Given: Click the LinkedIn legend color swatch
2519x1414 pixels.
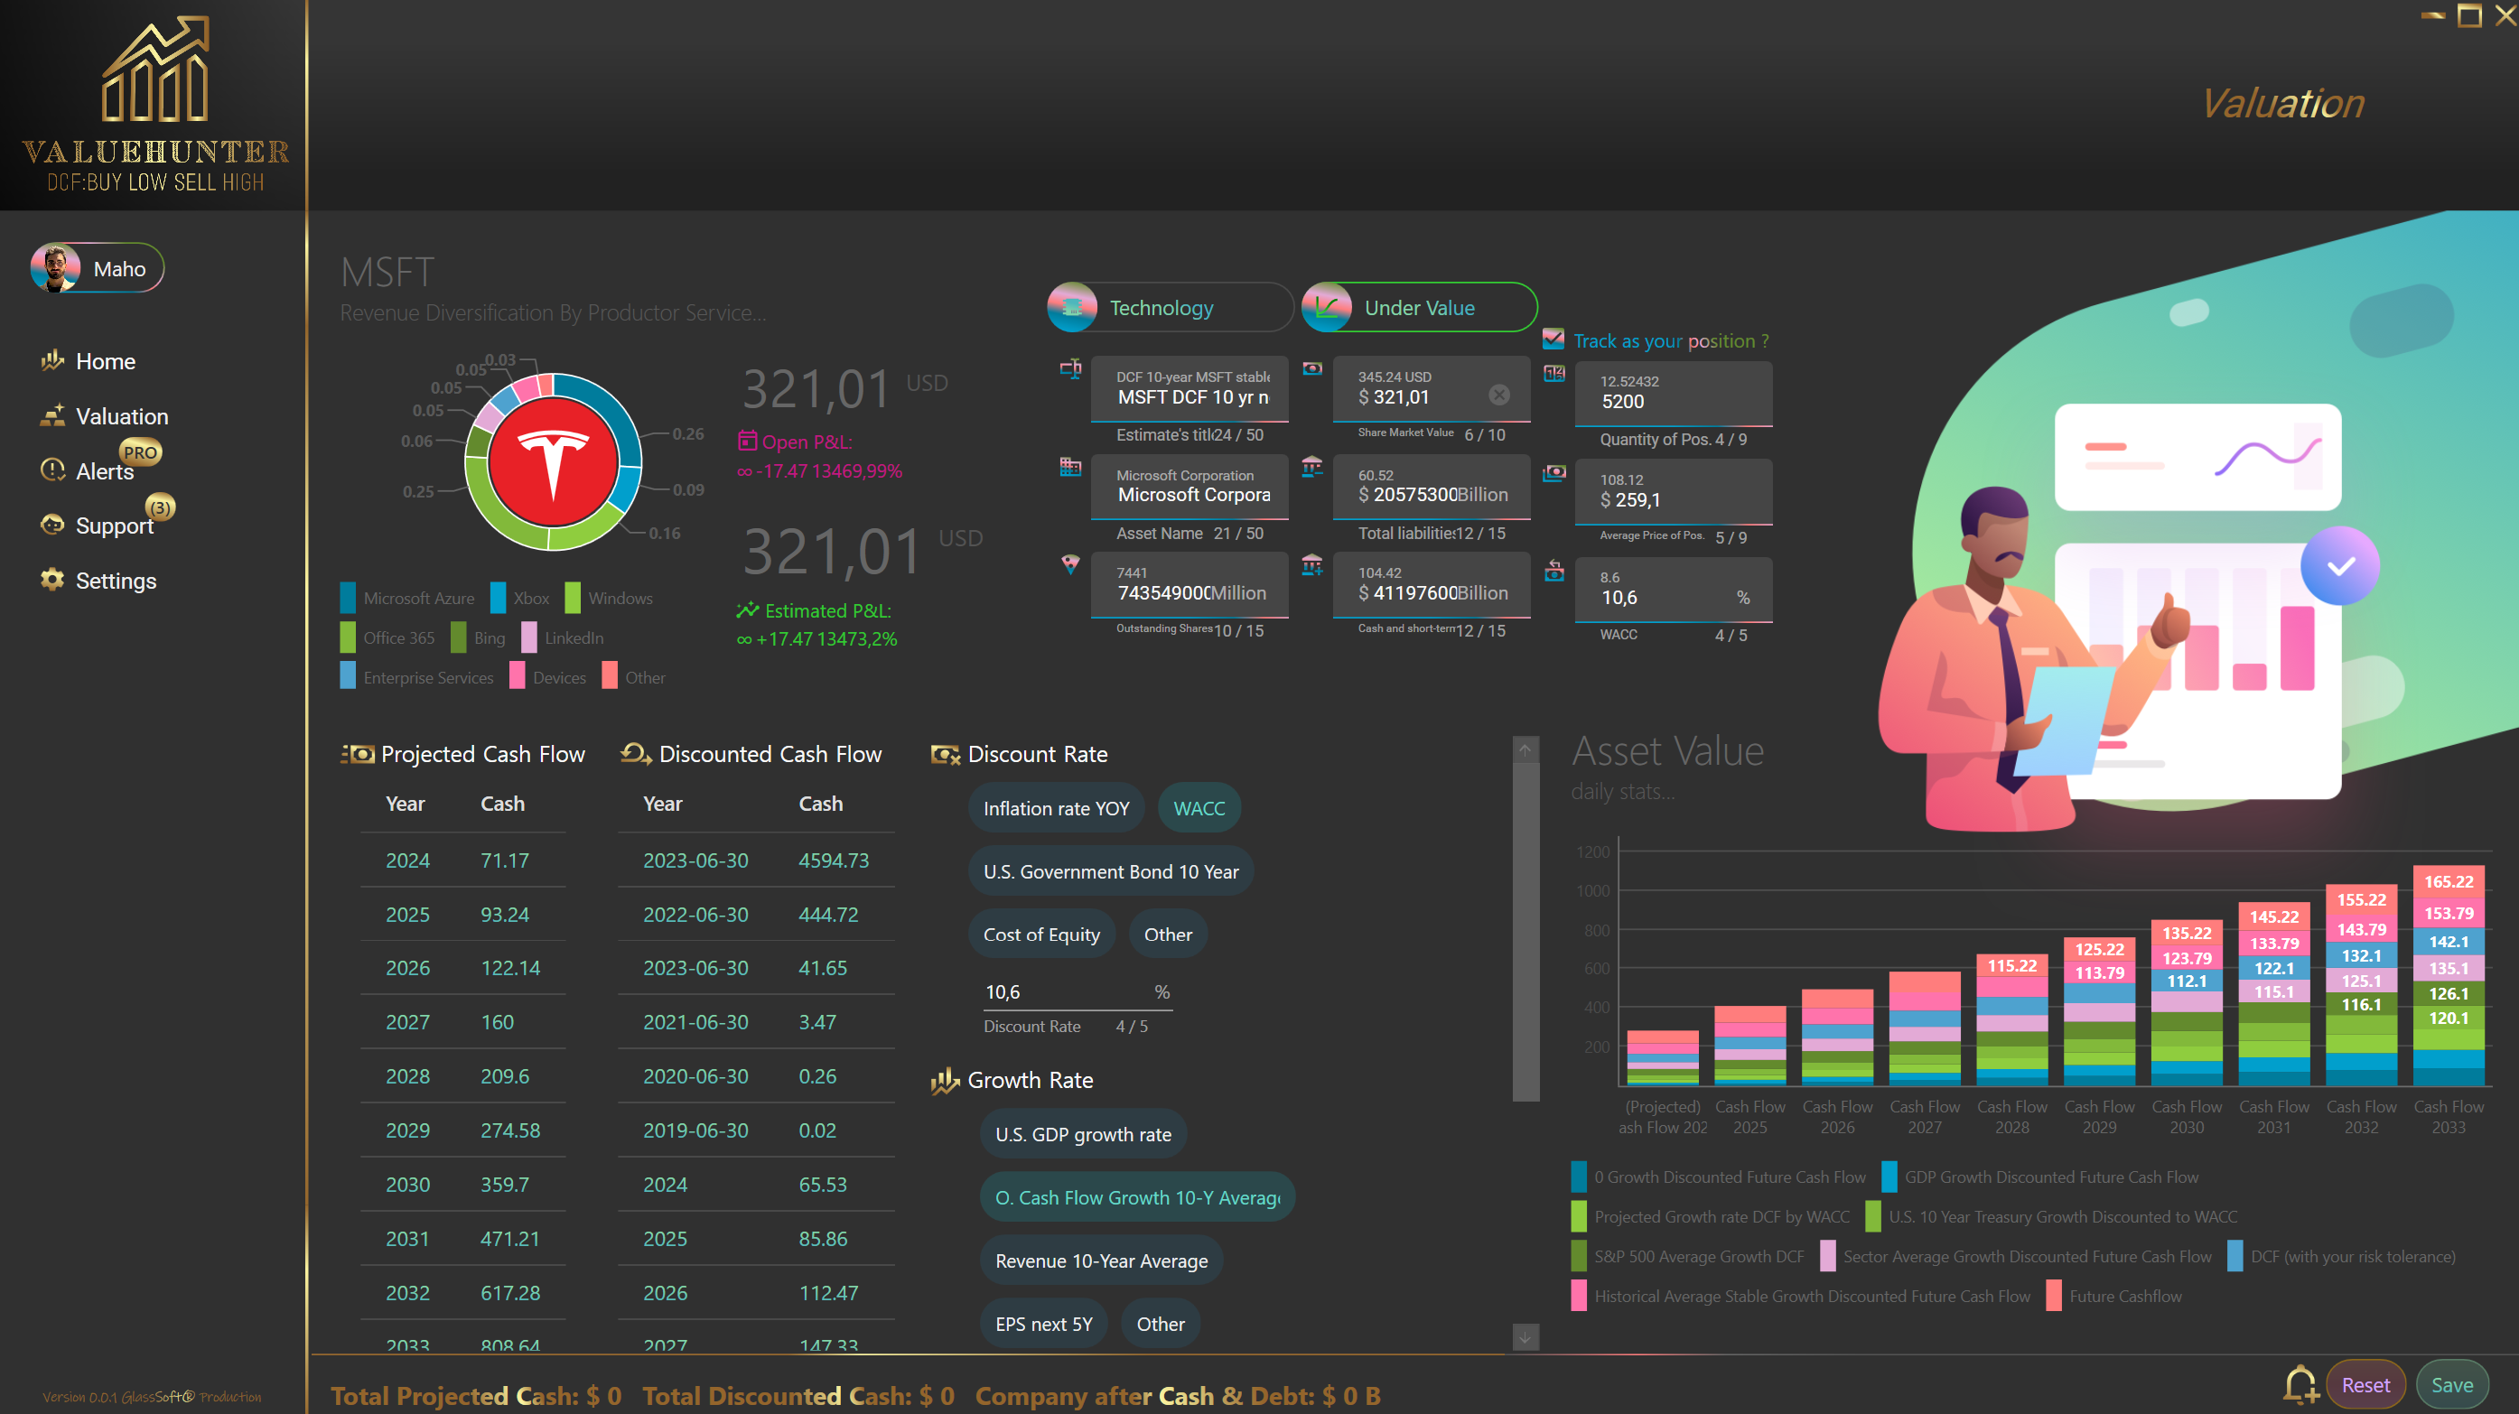Looking at the screenshot, I should coord(529,637).
